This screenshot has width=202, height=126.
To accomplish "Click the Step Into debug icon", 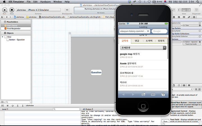I will (x=18, y=106).
